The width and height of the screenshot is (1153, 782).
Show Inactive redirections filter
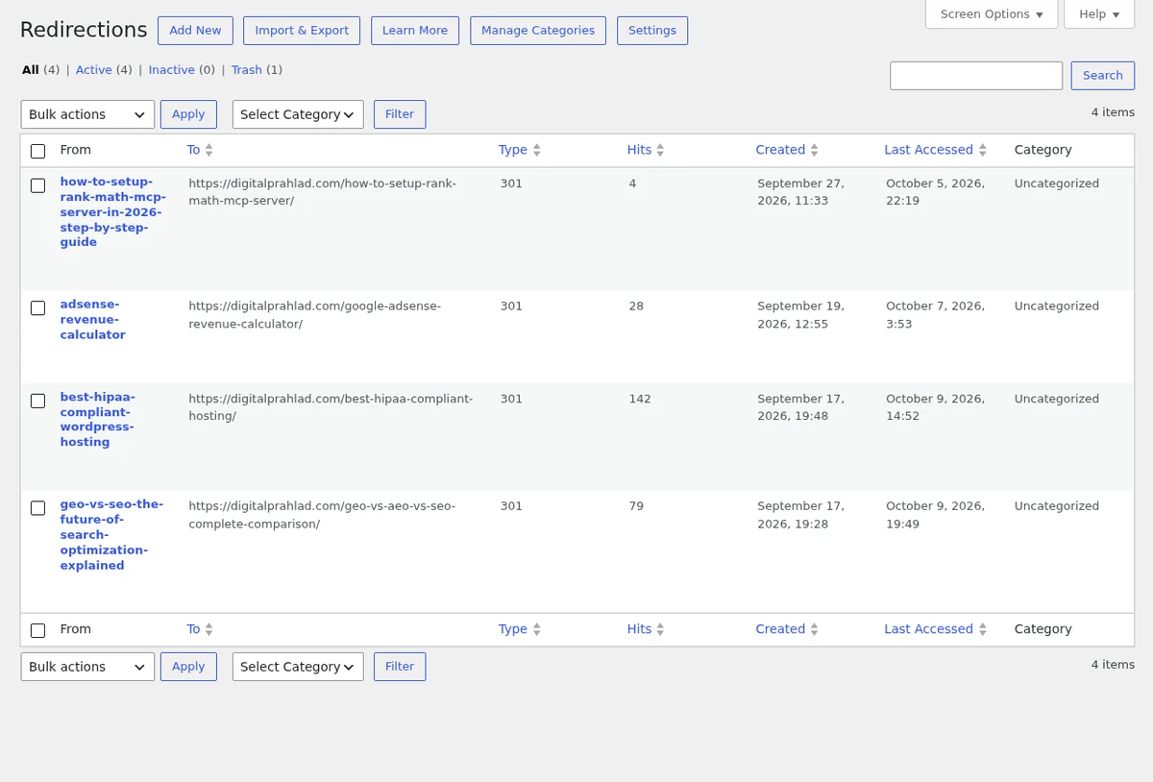point(172,70)
